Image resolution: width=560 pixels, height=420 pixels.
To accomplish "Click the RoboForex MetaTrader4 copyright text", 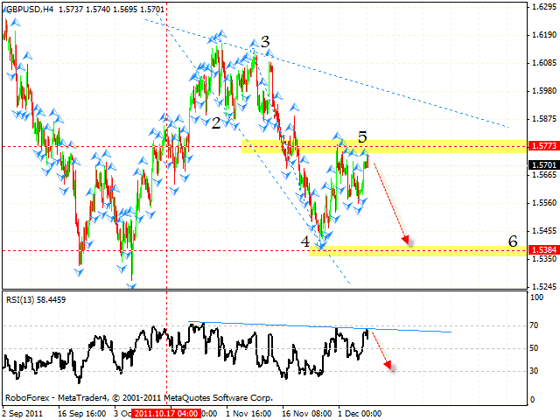I will tap(140, 396).
